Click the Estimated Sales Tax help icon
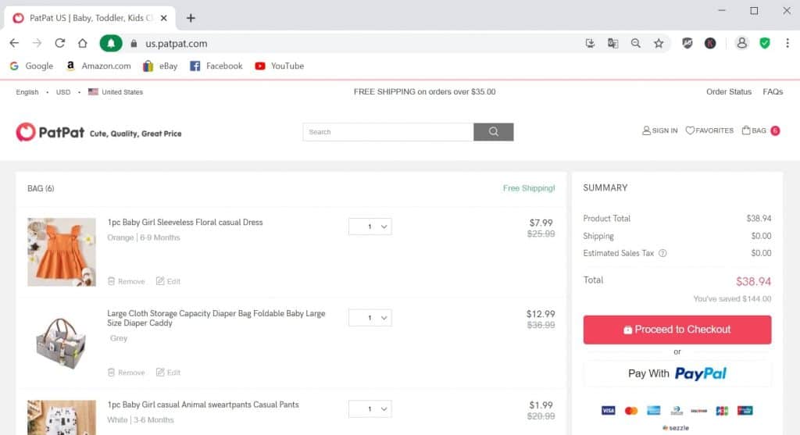Viewport: 800px width, 435px height. point(662,254)
